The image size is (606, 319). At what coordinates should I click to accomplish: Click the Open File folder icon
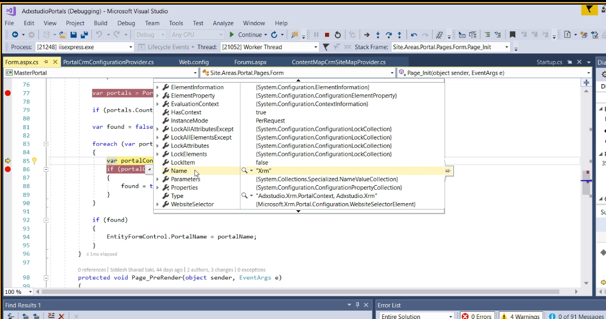62,35
